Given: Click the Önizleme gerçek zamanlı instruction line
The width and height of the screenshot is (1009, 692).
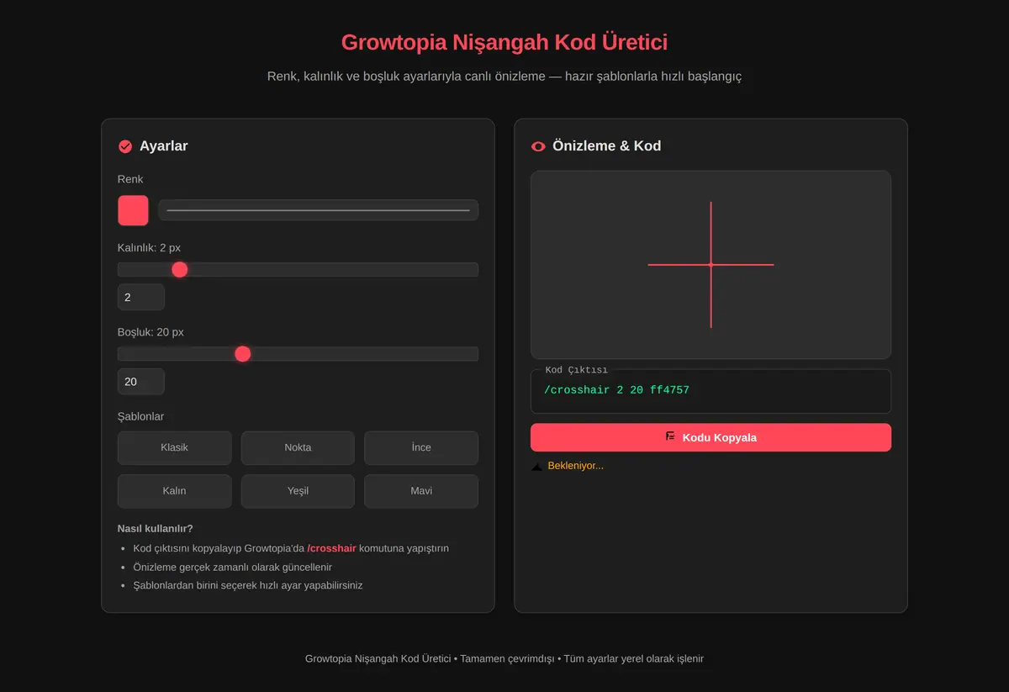Looking at the screenshot, I should point(233,567).
